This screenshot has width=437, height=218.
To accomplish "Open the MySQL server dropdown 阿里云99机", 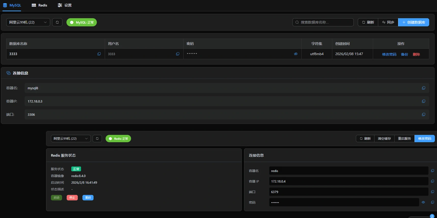I will (x=28, y=22).
